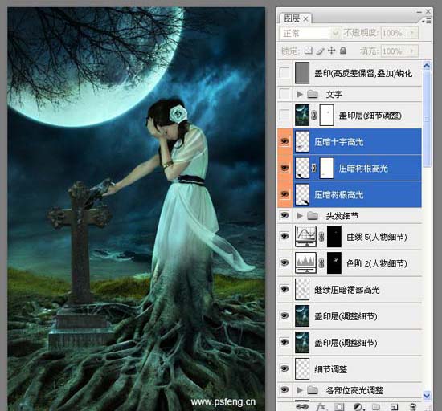Screen dimensions: 442x411
Task: Click the 各部位高光调整 group folder icon
Action: pyautogui.click(x=313, y=390)
